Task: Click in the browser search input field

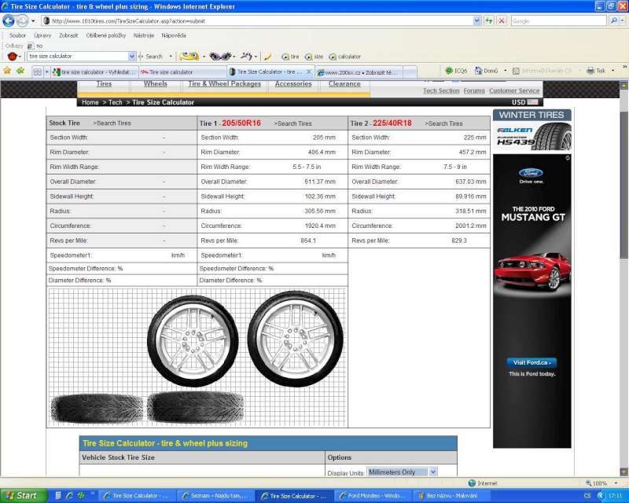Action: 554,21
